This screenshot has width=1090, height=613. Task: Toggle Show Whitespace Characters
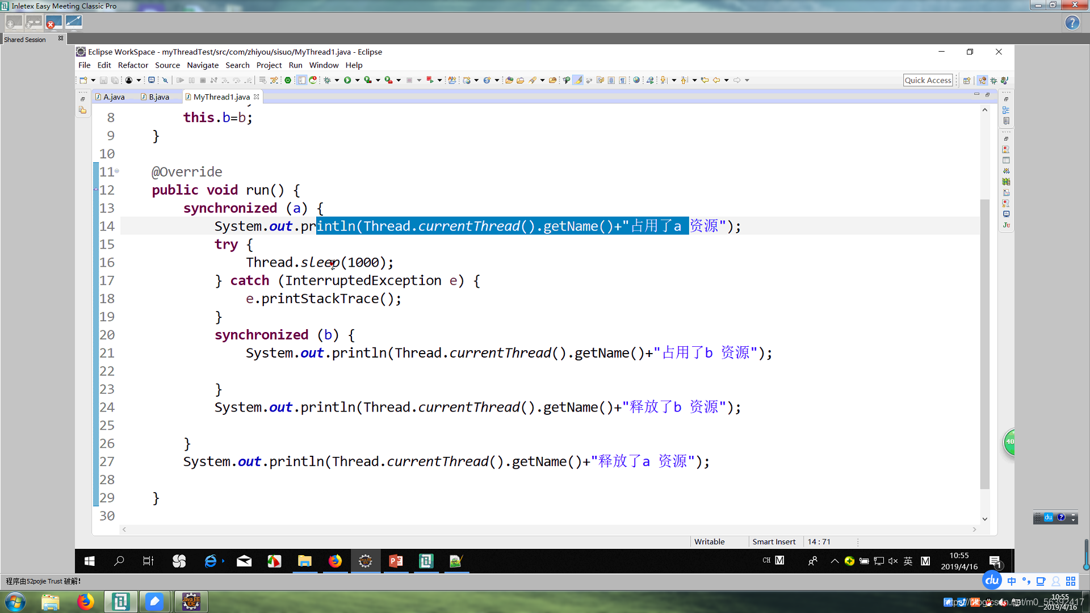[x=622, y=80]
